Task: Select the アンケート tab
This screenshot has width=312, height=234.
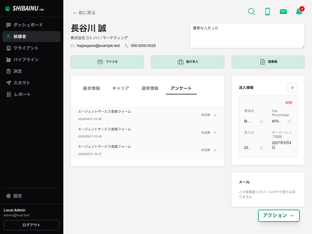Action: coord(181,88)
